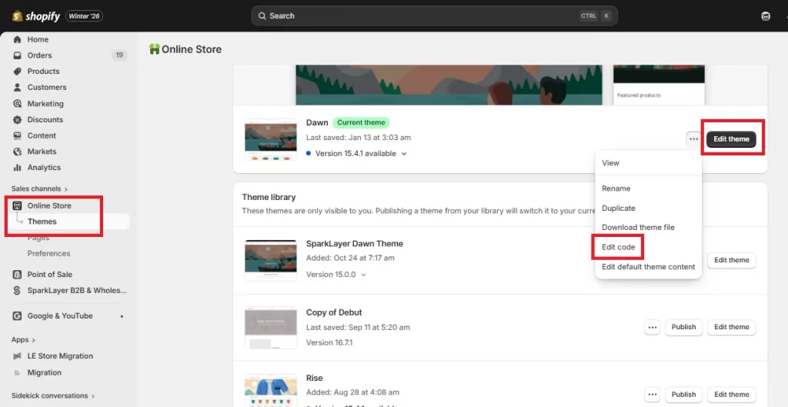Click the Copy of Debut thumbnail

271,328
